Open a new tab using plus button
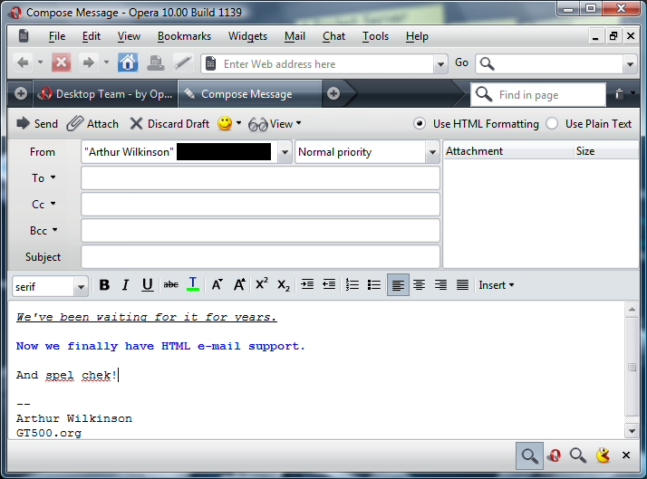This screenshot has width=647, height=479. coord(333,93)
